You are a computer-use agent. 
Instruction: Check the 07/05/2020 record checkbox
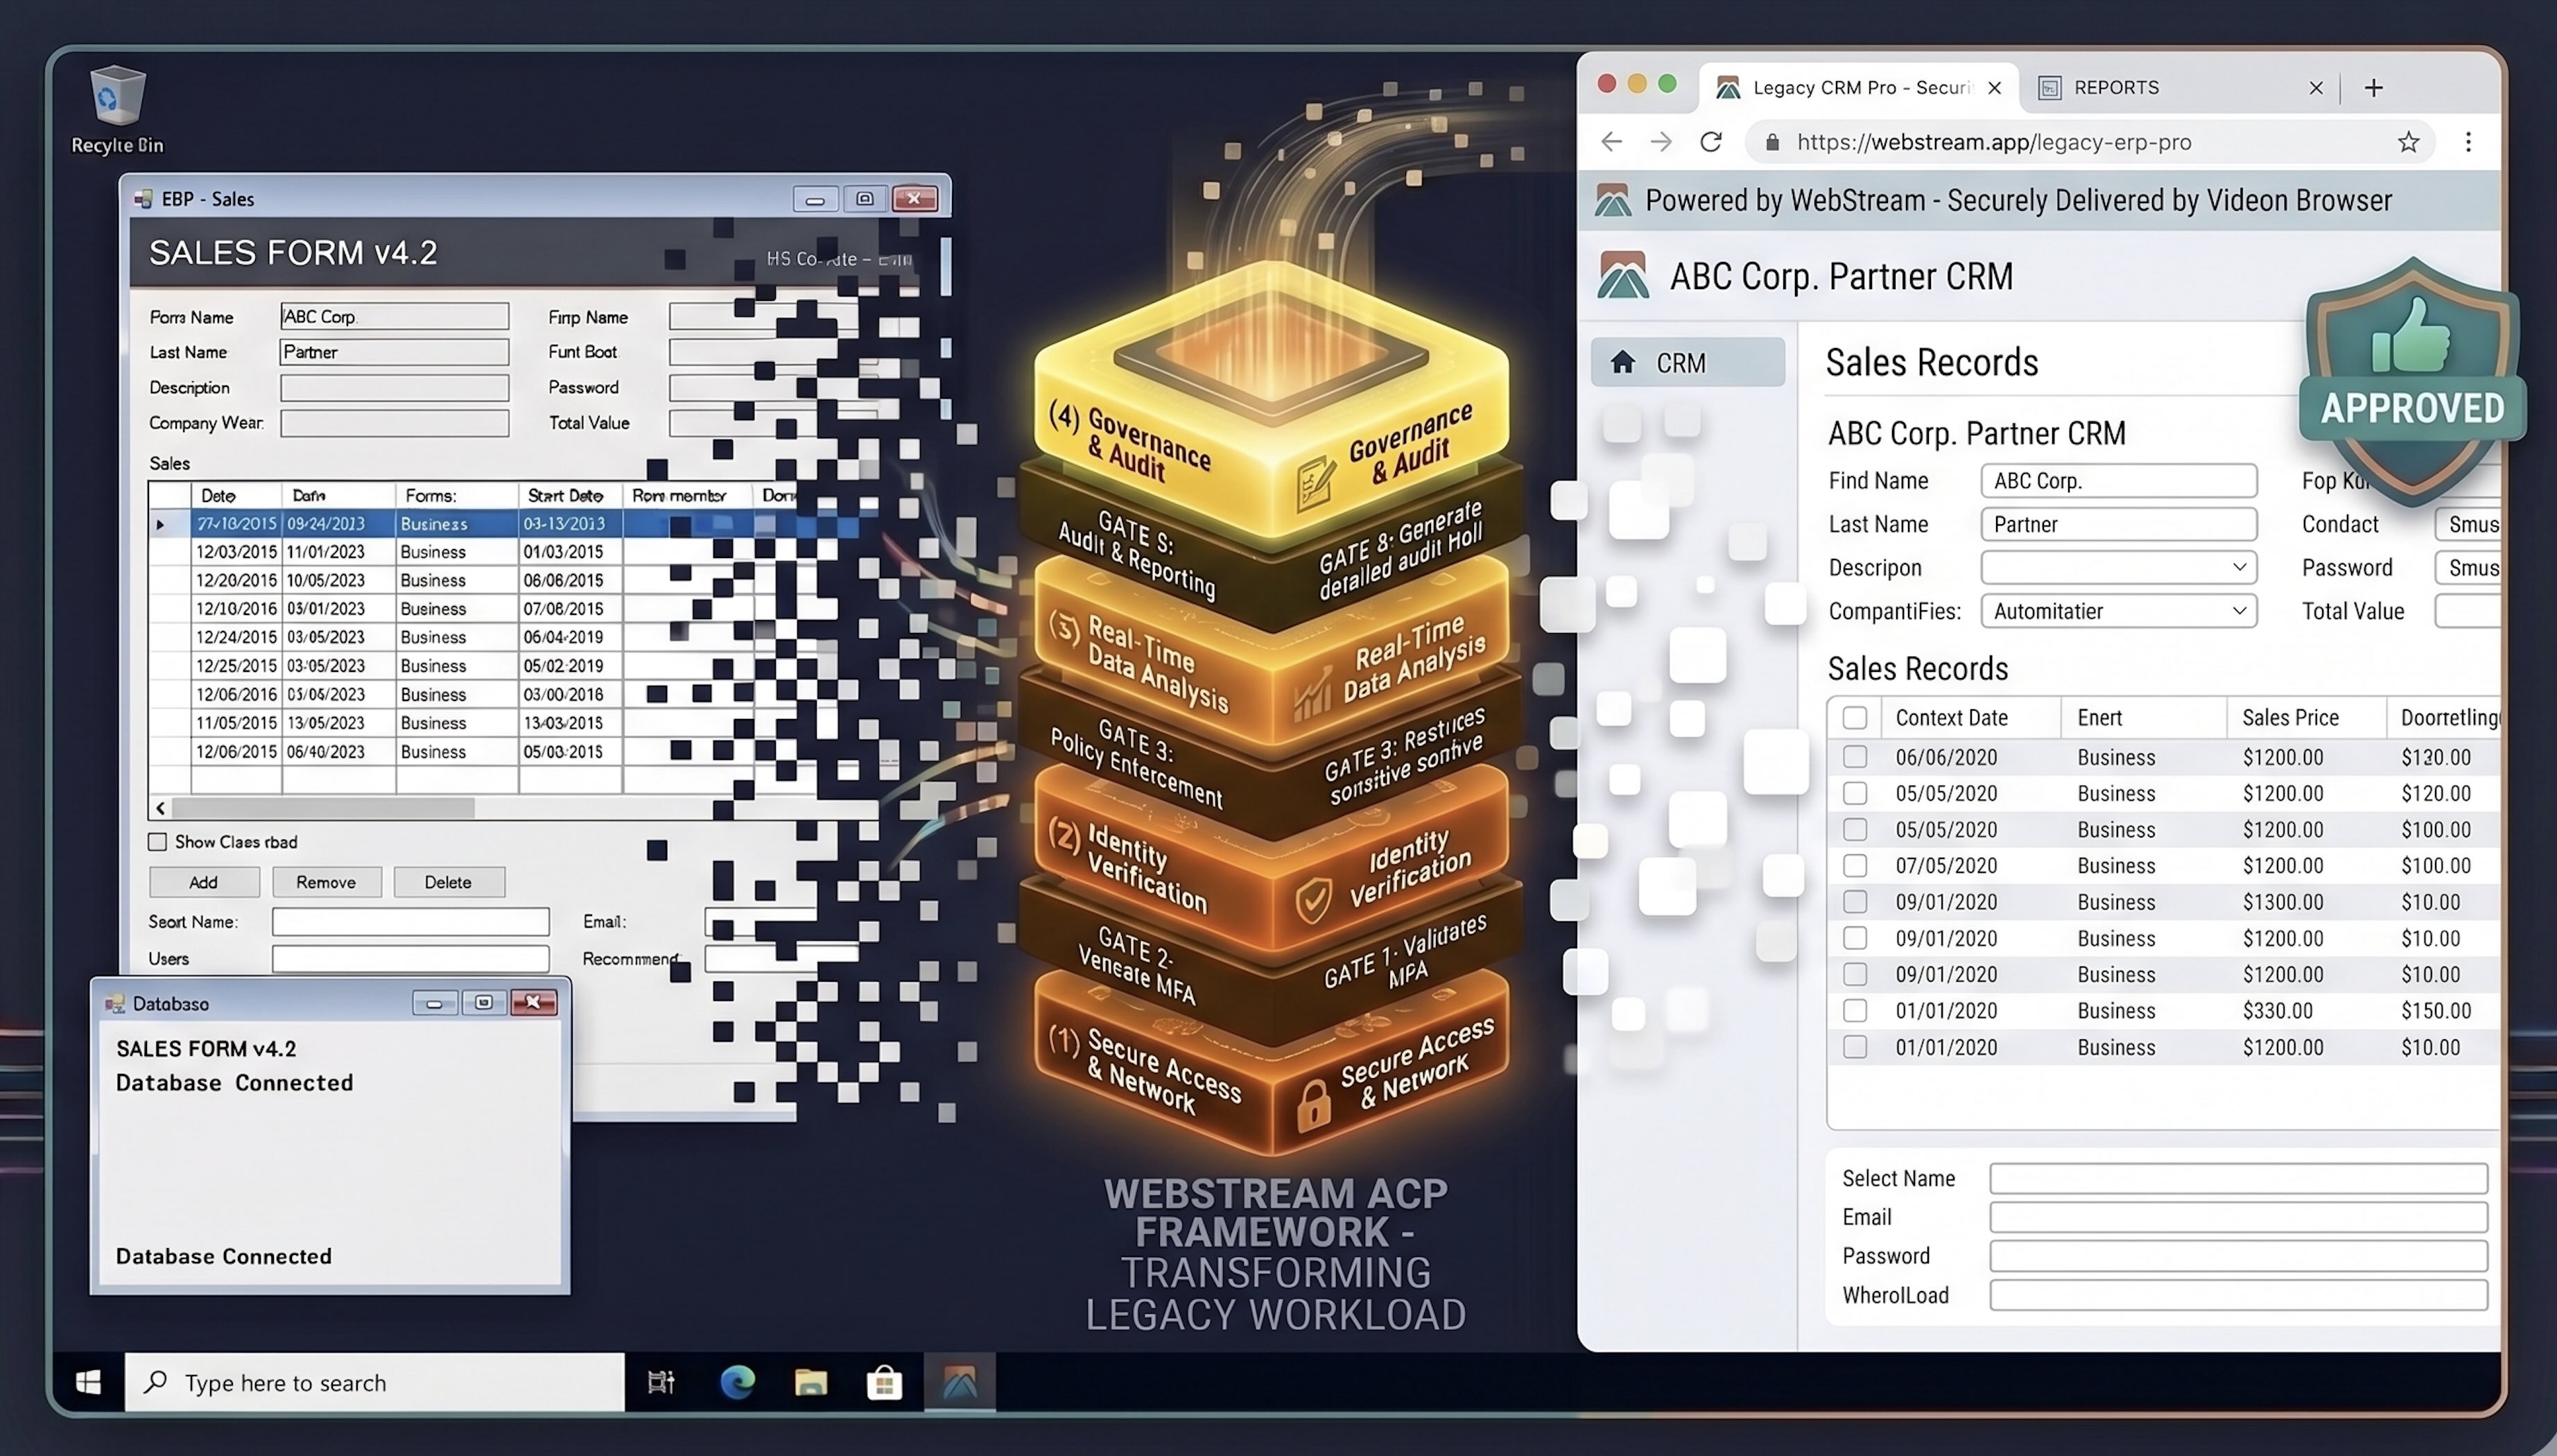(1854, 865)
